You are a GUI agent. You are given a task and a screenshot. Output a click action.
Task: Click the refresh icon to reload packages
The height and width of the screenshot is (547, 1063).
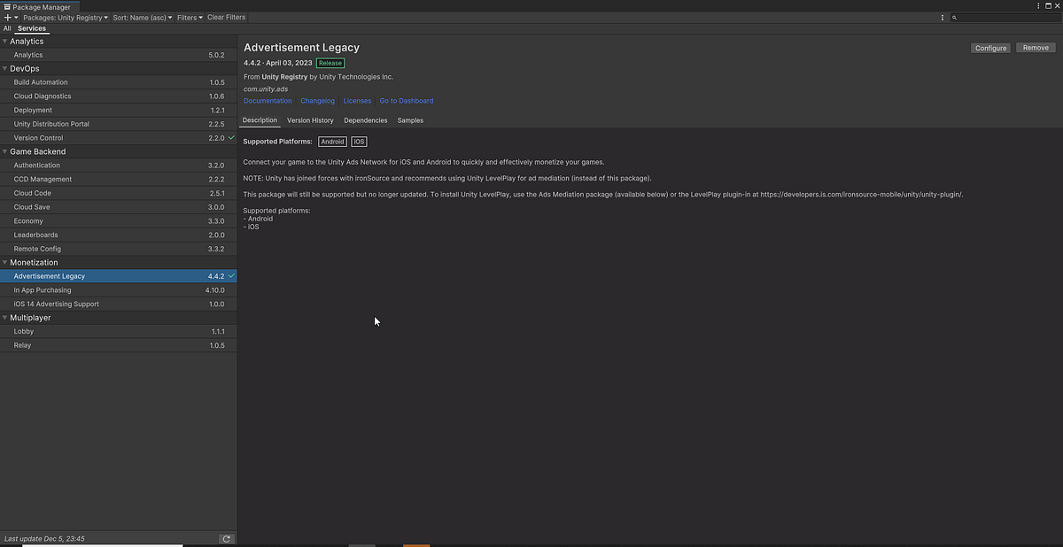(227, 537)
